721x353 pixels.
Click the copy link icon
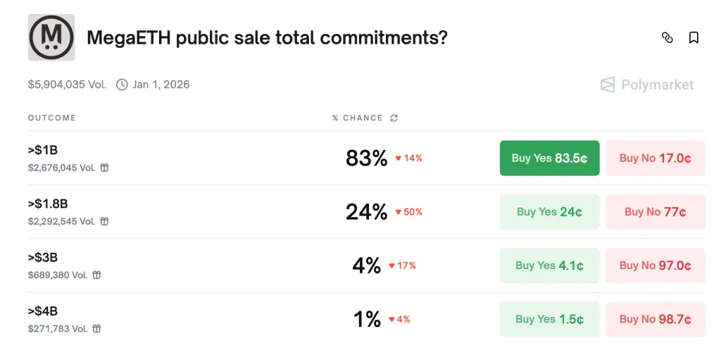coord(667,38)
